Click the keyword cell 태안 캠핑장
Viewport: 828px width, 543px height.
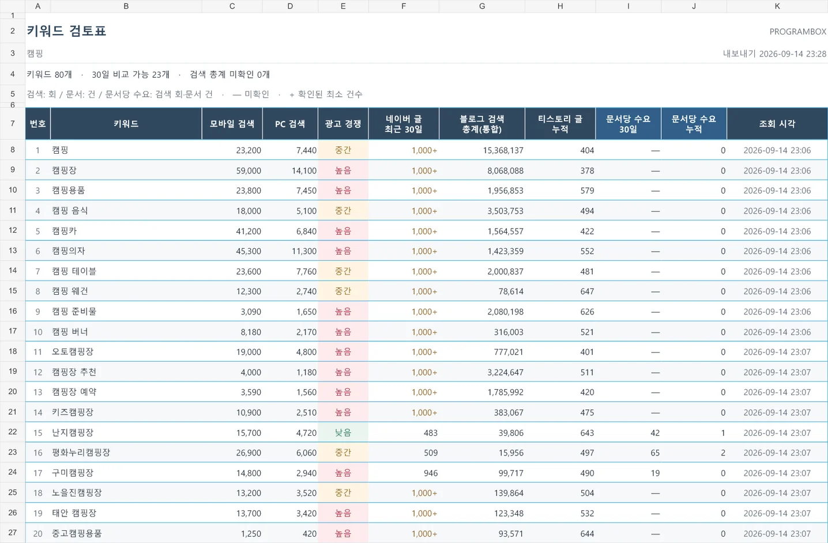126,513
